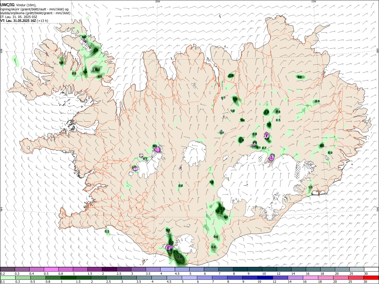Select the 7 blue swatch in bottom legend row

pos(219,278)
